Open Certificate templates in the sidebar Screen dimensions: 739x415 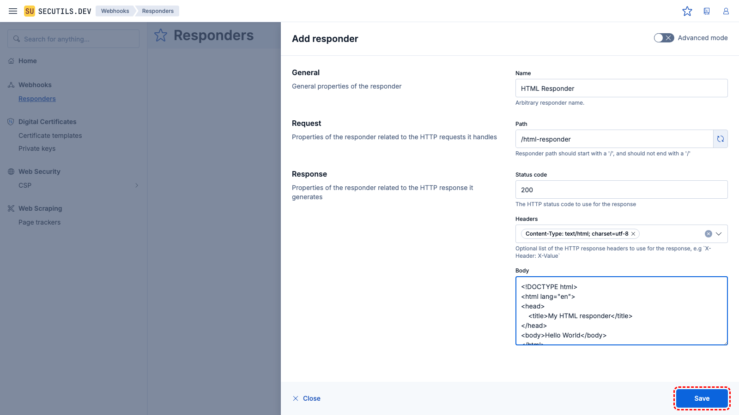coord(50,136)
